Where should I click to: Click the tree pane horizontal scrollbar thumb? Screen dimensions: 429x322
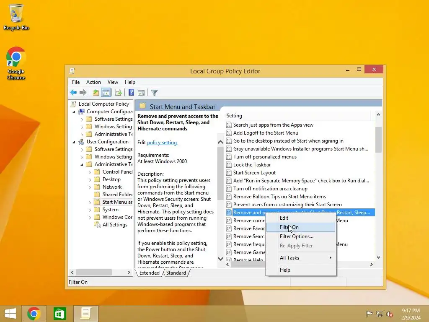tap(93, 273)
